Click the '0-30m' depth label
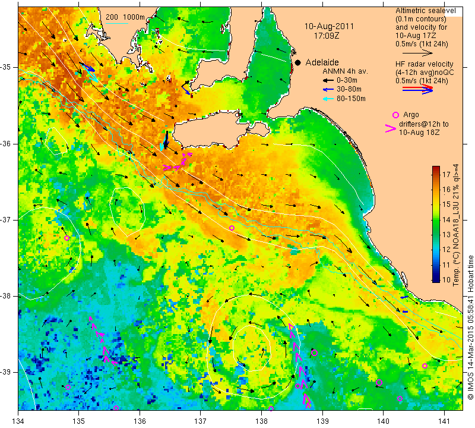This screenshot has height=428, width=475. tap(347, 80)
